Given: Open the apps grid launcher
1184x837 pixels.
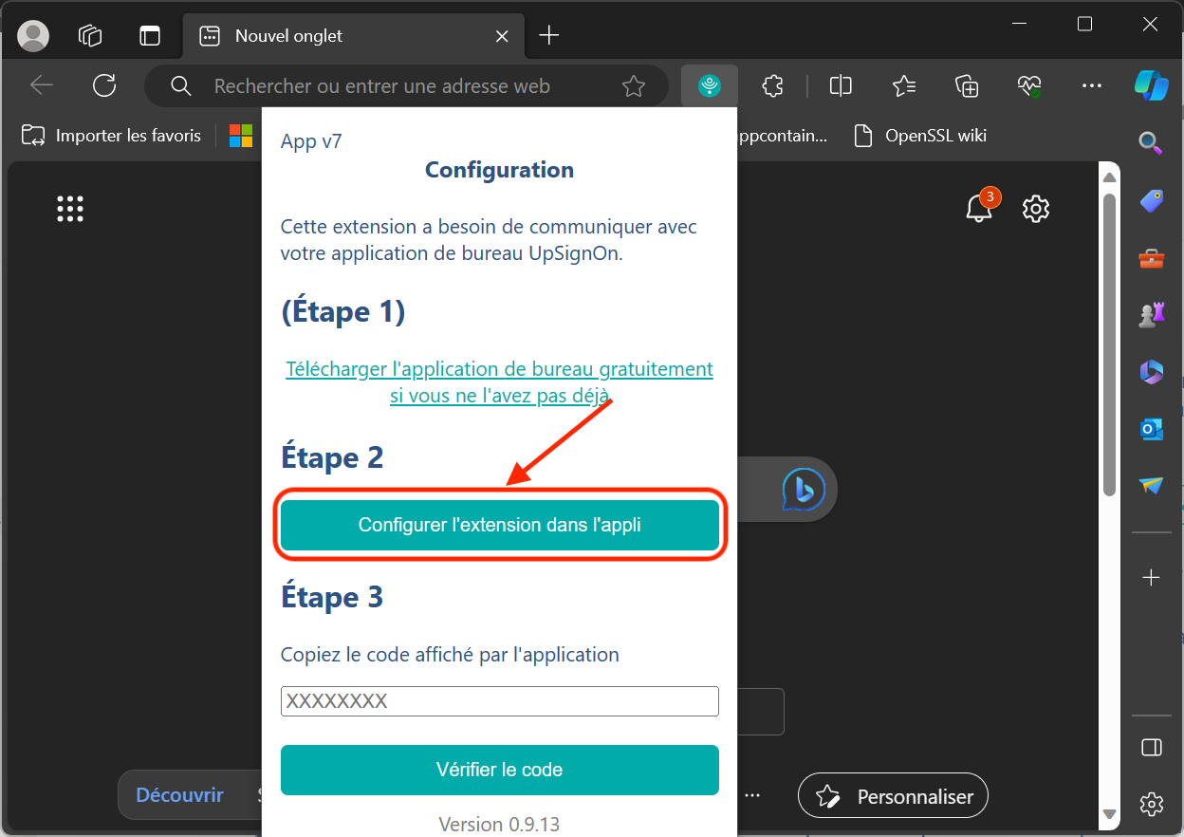Looking at the screenshot, I should click(70, 209).
